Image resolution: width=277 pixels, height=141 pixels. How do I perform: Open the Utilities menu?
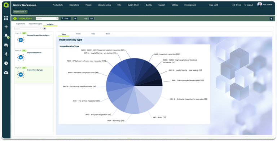(175, 5)
